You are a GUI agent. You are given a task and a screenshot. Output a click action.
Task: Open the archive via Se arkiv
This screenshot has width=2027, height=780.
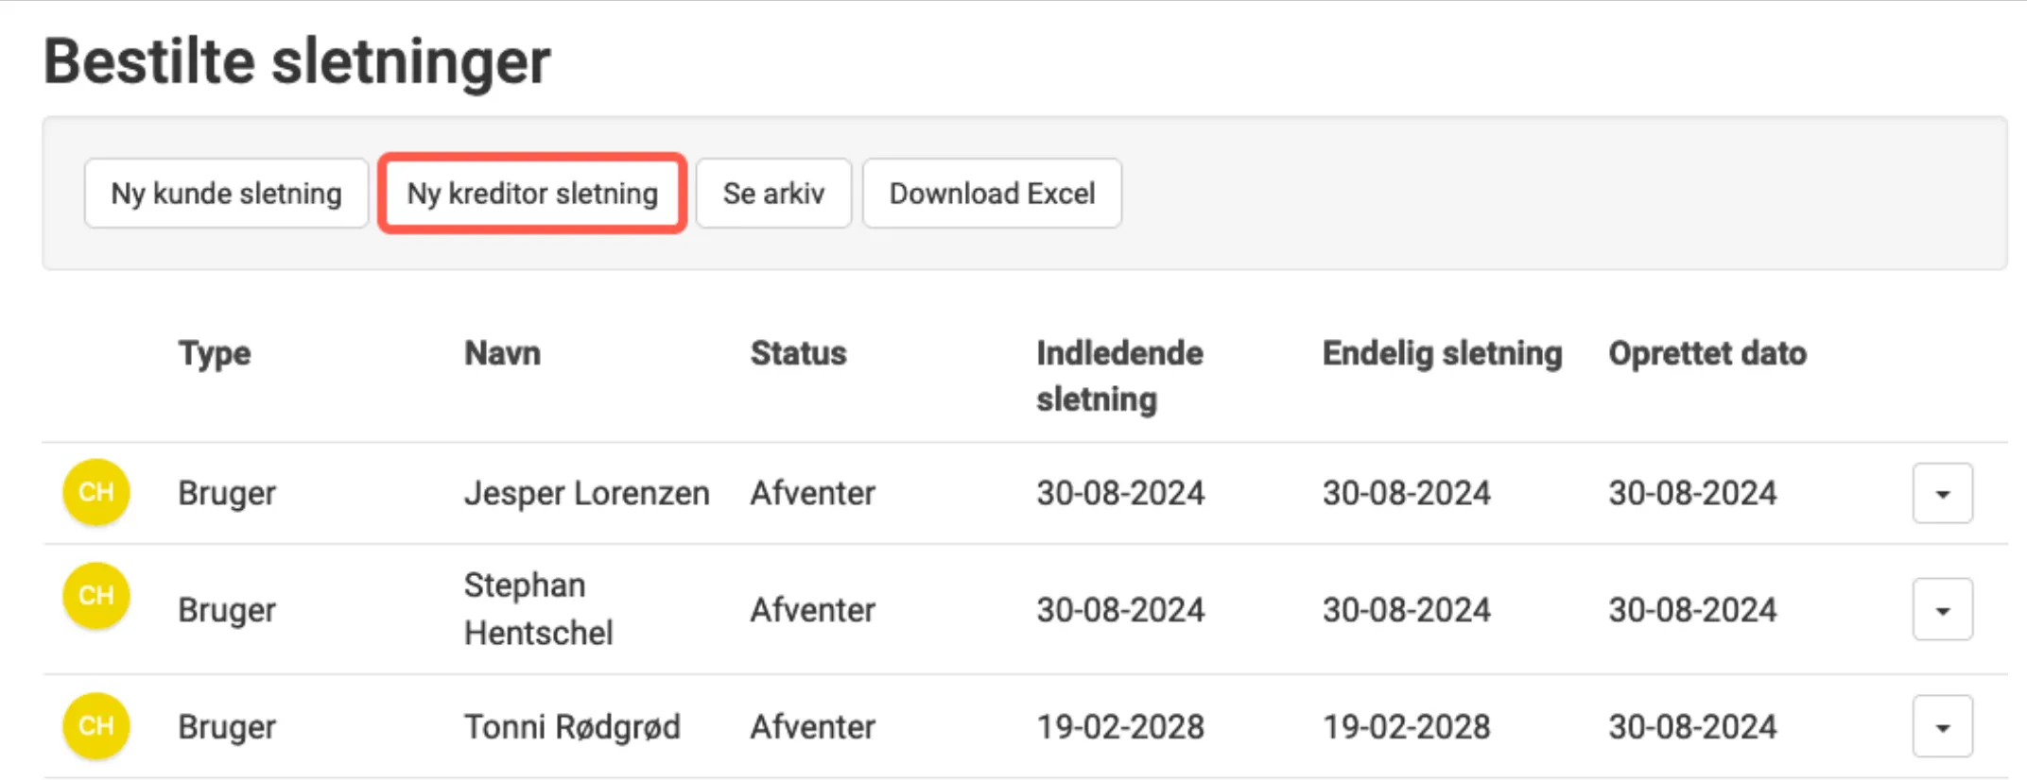[773, 194]
